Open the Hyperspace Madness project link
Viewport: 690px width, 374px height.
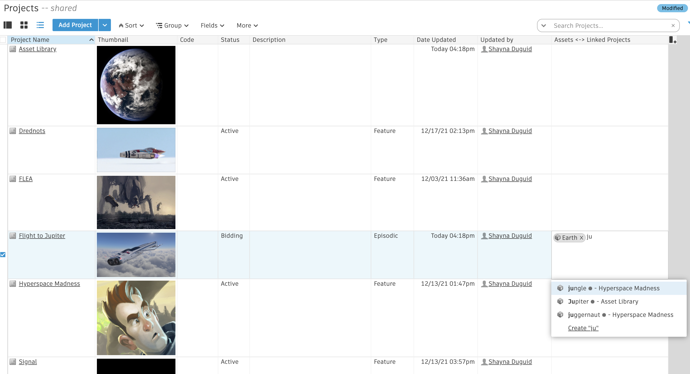[x=49, y=284]
